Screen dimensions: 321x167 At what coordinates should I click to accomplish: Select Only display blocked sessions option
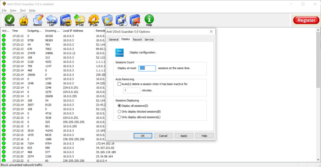pos(119,111)
